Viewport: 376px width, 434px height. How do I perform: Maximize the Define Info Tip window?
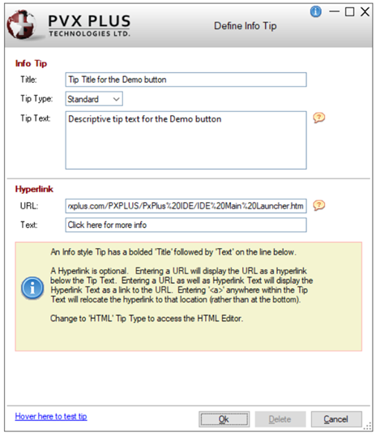(x=349, y=11)
